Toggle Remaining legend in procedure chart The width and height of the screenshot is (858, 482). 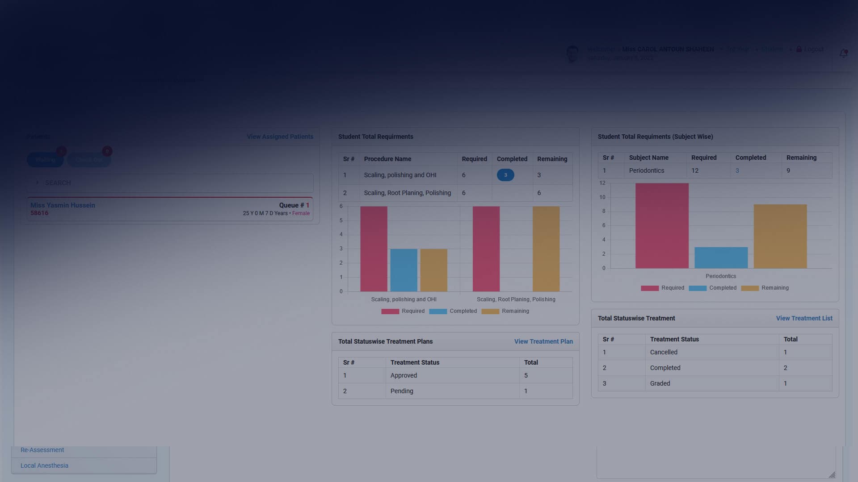pyautogui.click(x=505, y=311)
